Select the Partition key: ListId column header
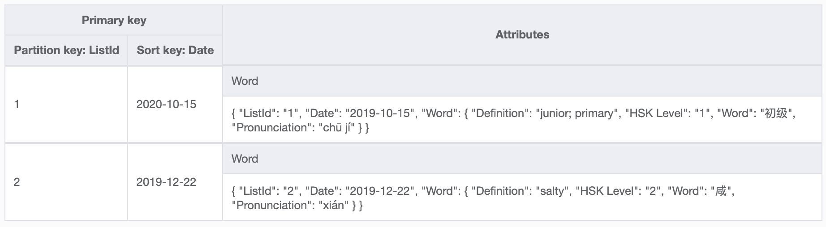 point(66,50)
